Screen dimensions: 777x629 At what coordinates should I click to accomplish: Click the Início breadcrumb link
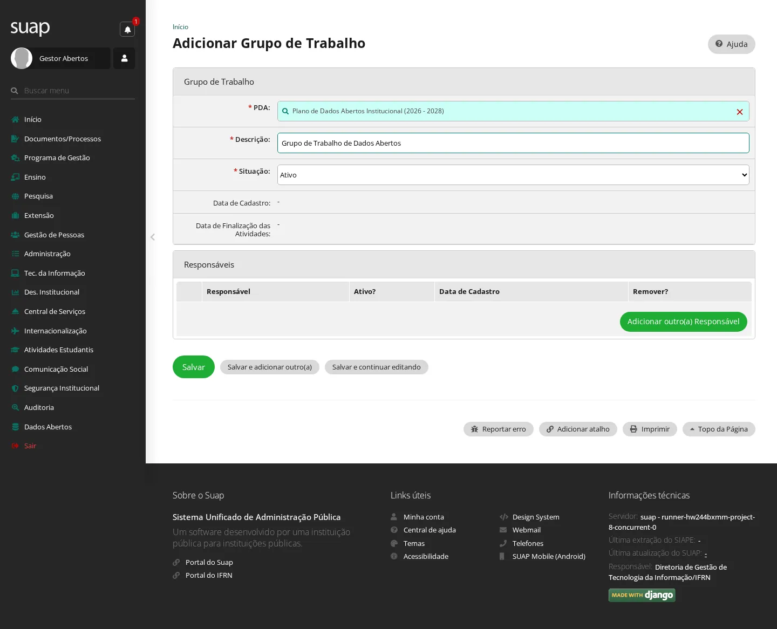click(180, 27)
